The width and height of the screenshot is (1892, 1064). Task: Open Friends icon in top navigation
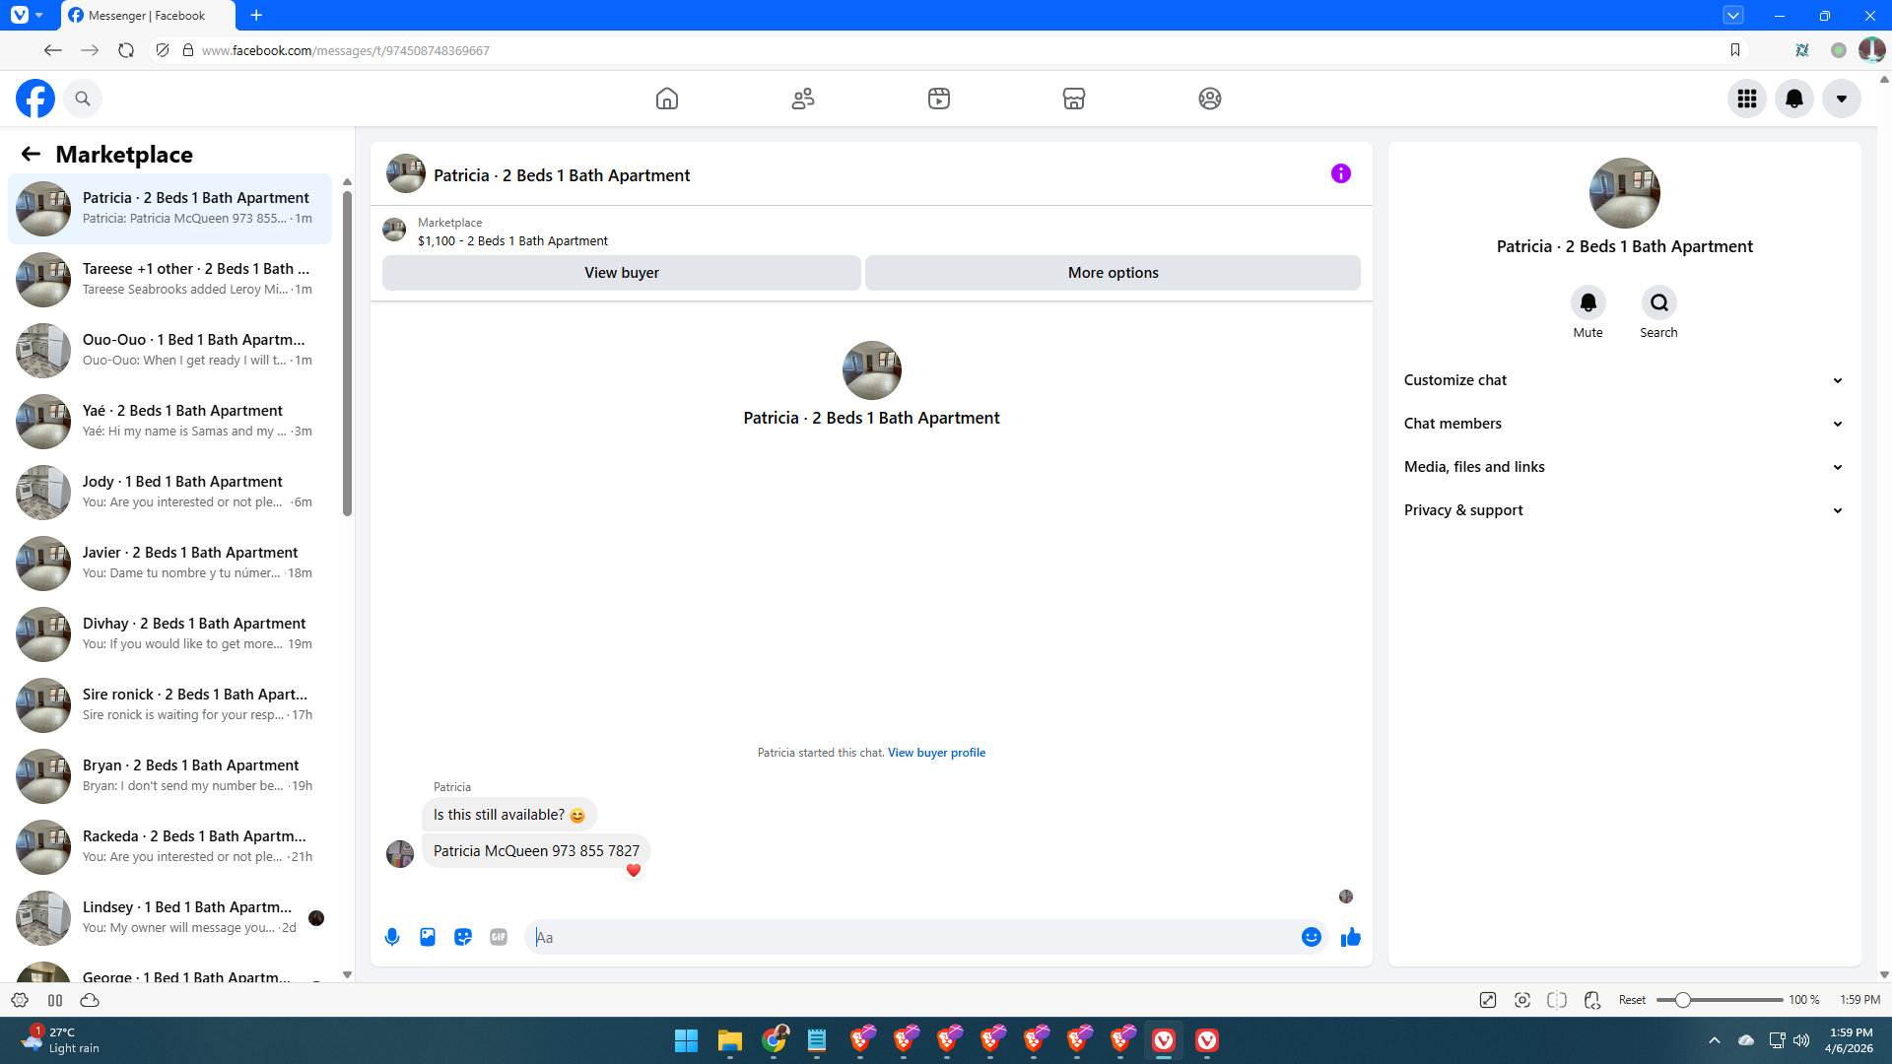tap(803, 99)
